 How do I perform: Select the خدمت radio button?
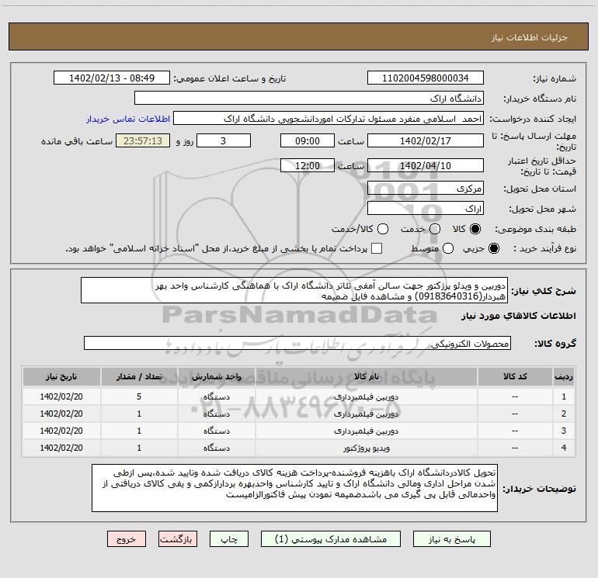pyautogui.click(x=435, y=229)
